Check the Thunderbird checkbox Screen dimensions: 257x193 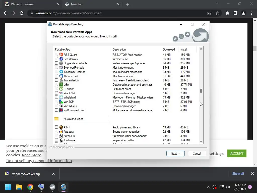[56, 76]
